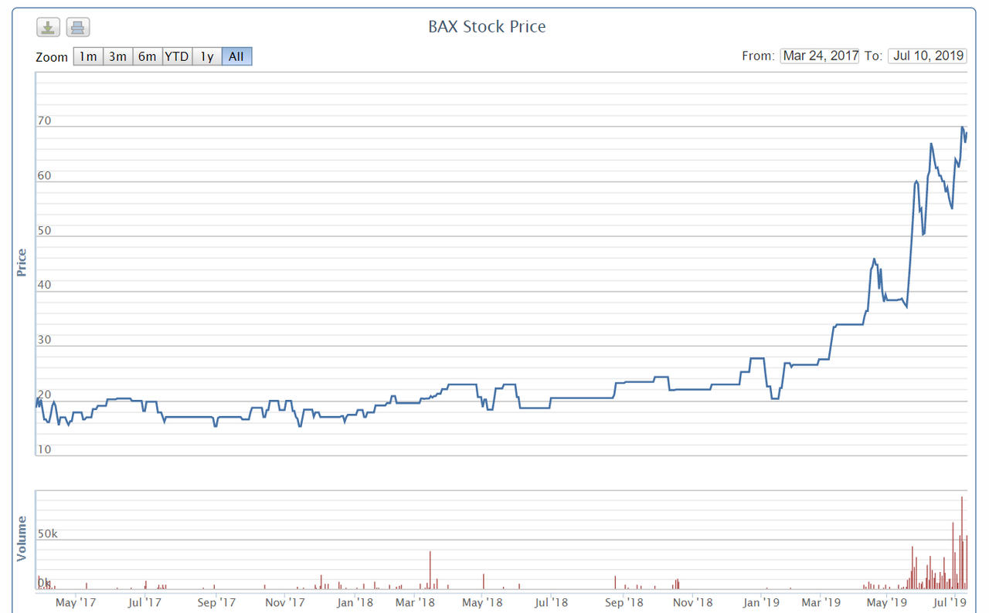Edit the To date field

[927, 56]
